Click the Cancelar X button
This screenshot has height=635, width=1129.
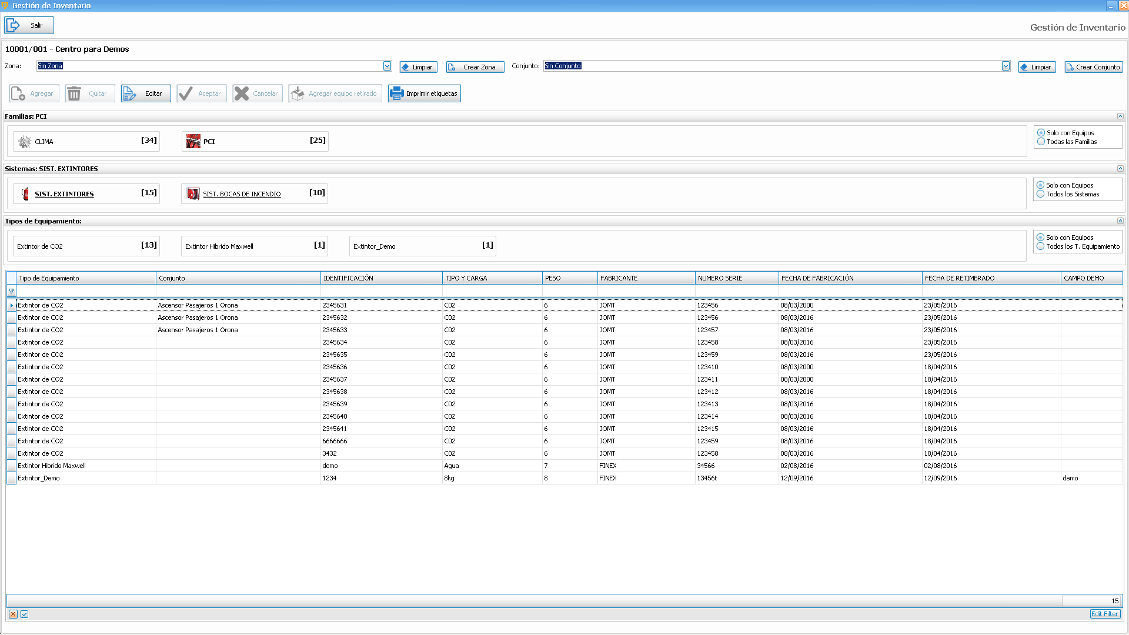(x=258, y=93)
